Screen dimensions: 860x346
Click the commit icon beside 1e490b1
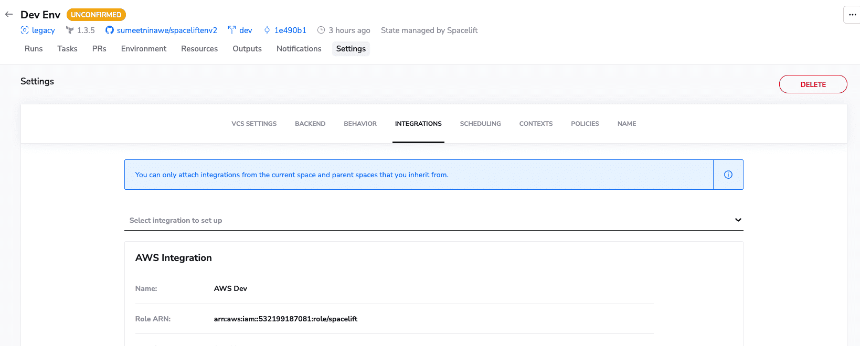267,30
